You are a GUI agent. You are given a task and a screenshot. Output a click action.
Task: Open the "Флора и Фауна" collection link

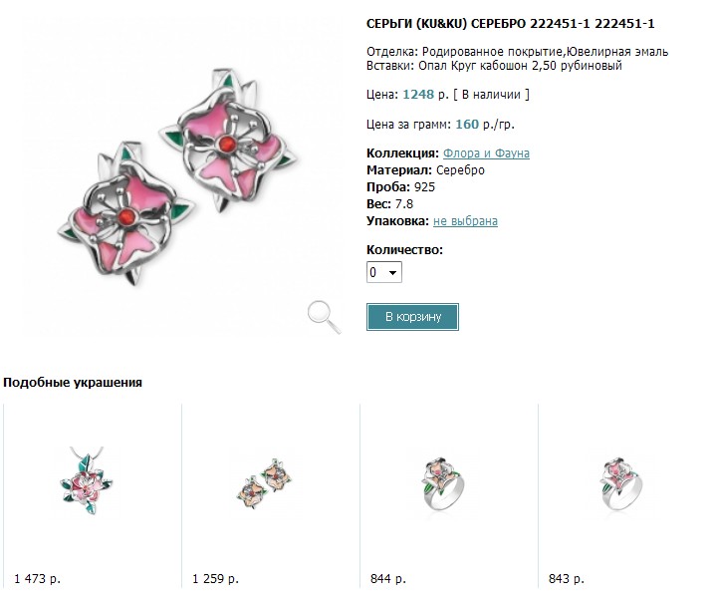click(486, 153)
